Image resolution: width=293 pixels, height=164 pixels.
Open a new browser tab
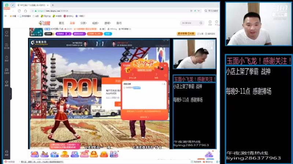[x=53, y=5]
